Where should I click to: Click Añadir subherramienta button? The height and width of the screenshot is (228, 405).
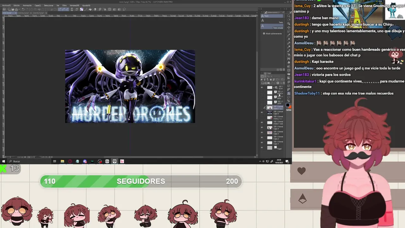pyautogui.click(x=272, y=34)
